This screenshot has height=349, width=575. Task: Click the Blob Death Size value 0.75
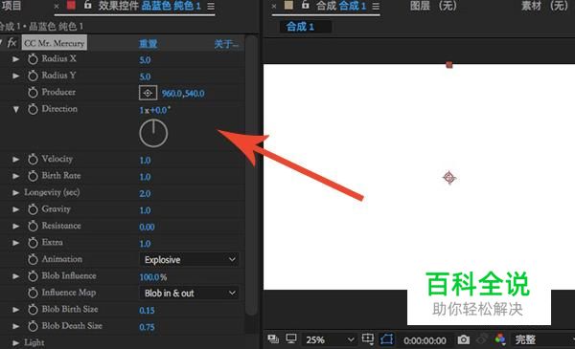pyautogui.click(x=147, y=327)
